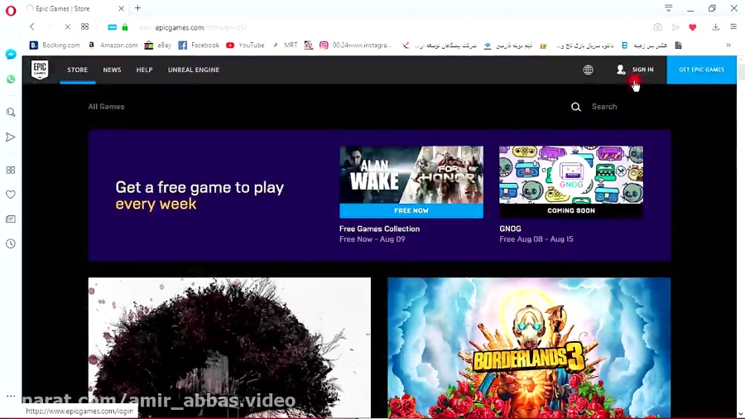Open Speed Dial start page button
This screenshot has height=419, width=745.
[x=84, y=27]
